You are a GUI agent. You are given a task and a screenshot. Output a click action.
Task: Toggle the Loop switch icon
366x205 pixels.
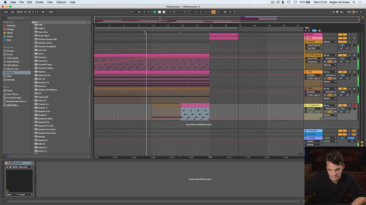213,12
